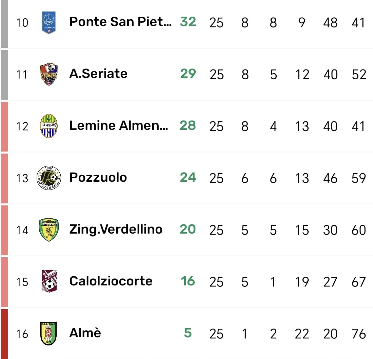Screen dimensions: 373x359
Task: Click A.Seriate's 29 points value
Action: coord(188,74)
